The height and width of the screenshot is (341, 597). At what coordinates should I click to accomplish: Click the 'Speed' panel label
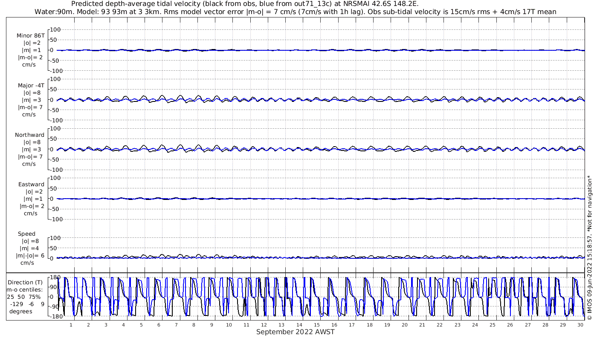coord(26,234)
